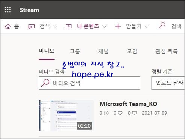Open the 업로드 날짜 sort dropdown
The height and width of the screenshot is (139, 185).
click(168, 83)
